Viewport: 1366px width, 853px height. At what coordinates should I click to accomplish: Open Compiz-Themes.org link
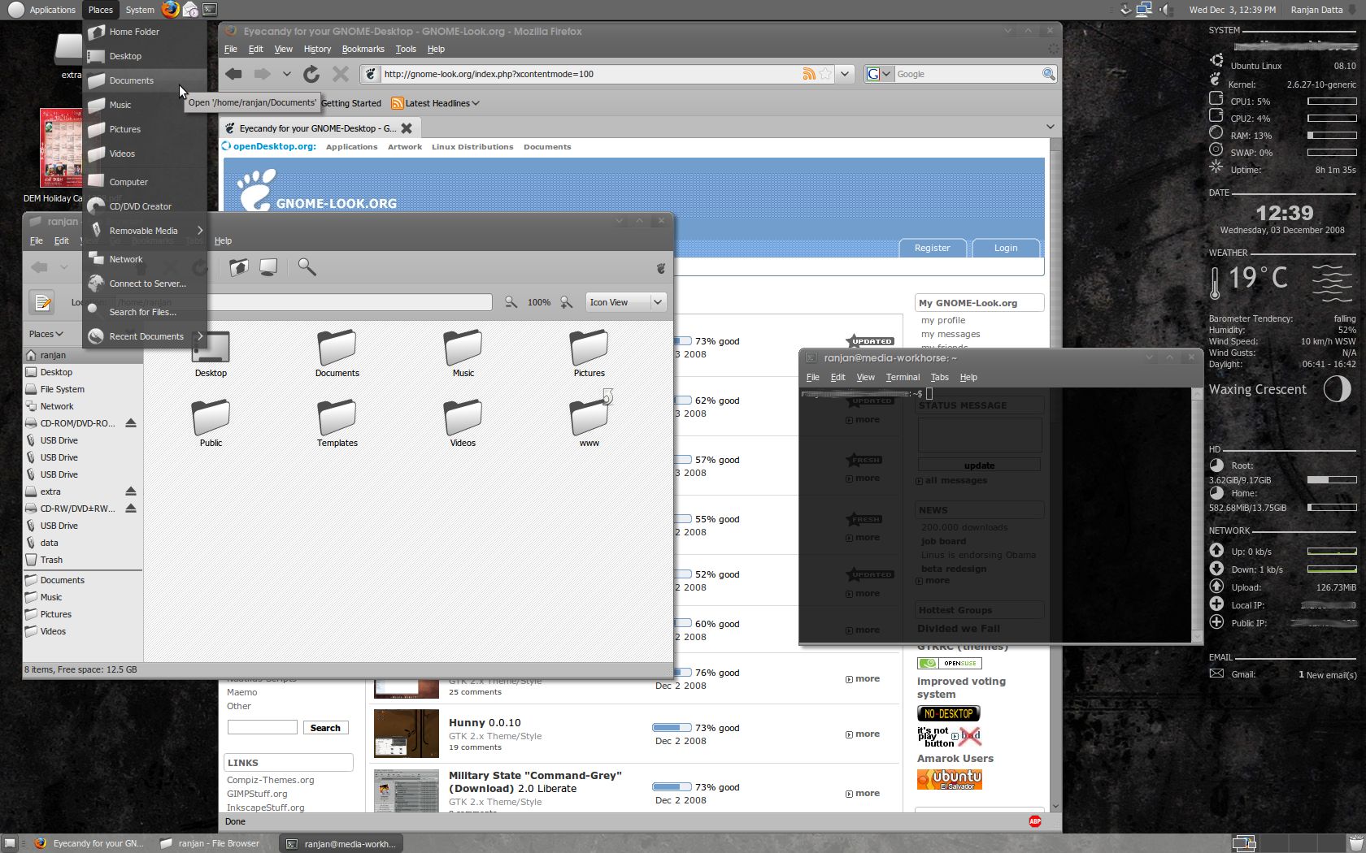click(x=270, y=780)
